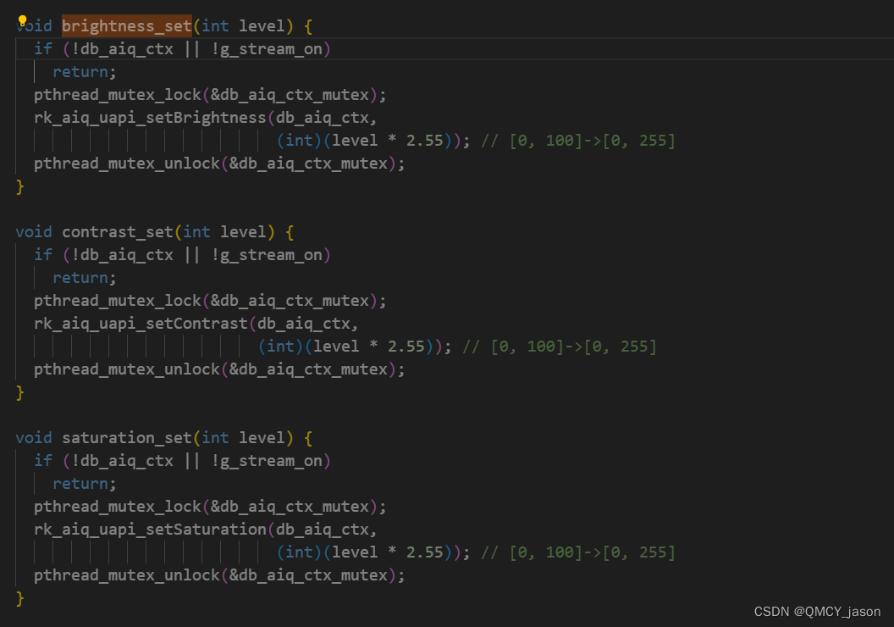
Task: Click the return statement in contrast_set
Action: pyautogui.click(x=85, y=279)
